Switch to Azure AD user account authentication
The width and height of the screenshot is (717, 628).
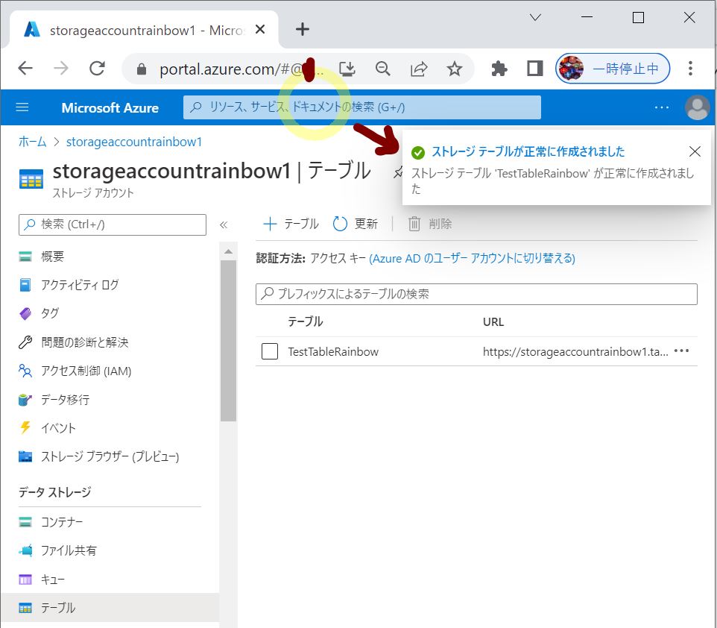472,258
